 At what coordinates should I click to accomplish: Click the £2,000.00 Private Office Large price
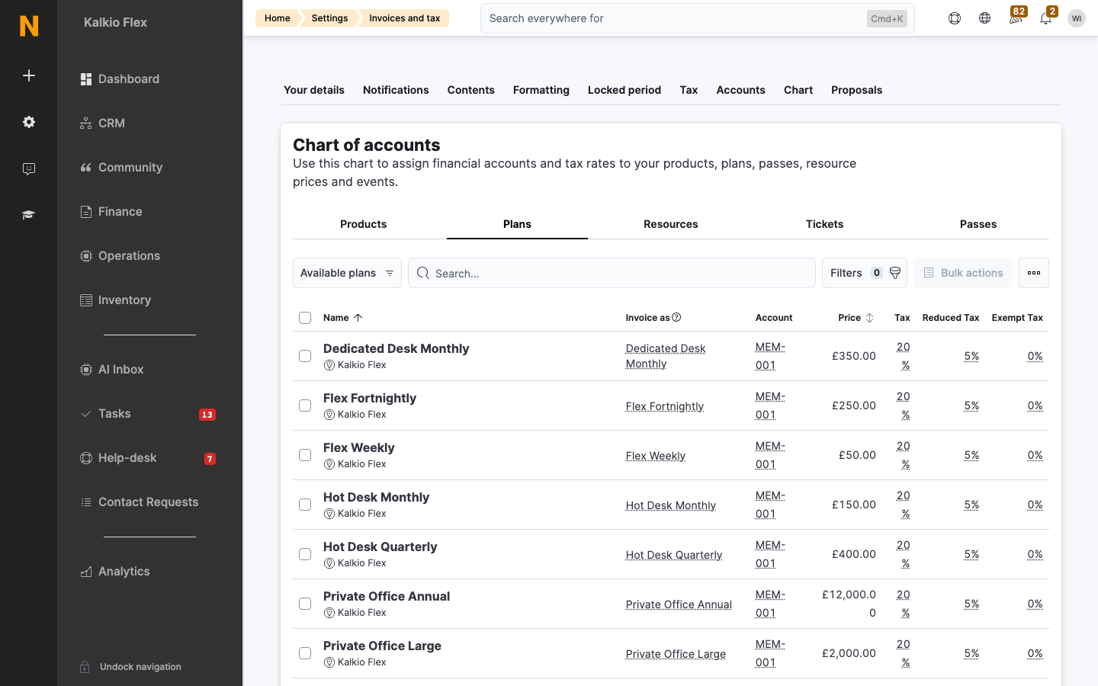point(849,653)
